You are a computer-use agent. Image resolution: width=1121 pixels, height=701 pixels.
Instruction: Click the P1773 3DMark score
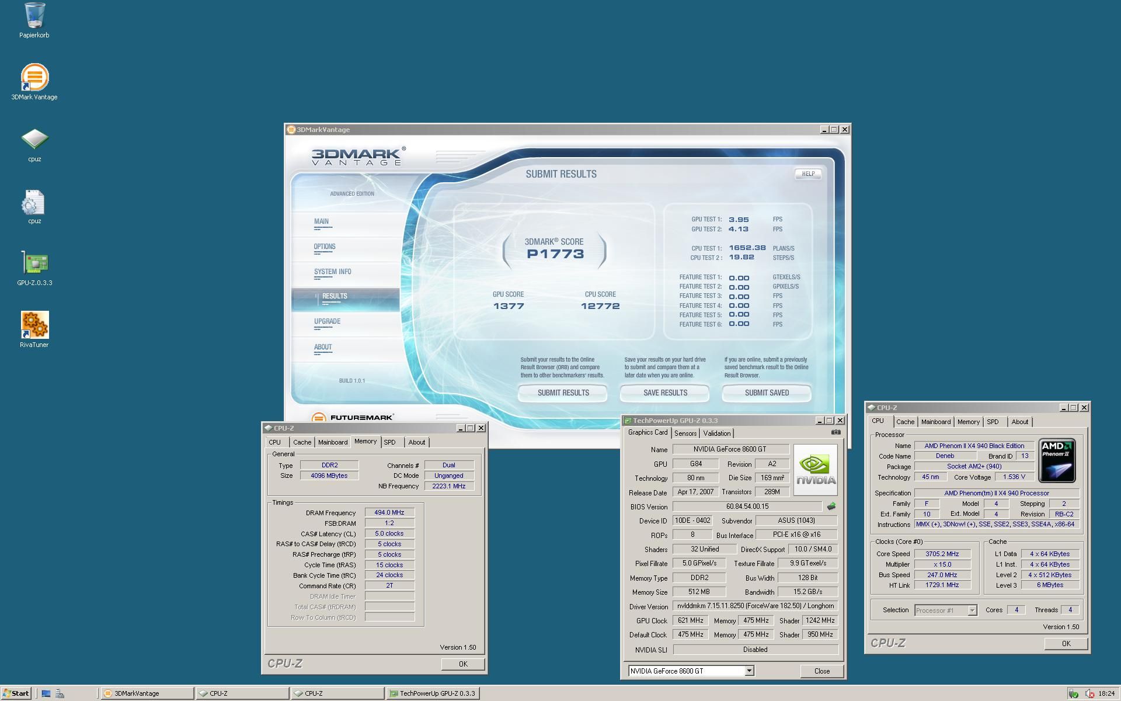[x=555, y=254]
